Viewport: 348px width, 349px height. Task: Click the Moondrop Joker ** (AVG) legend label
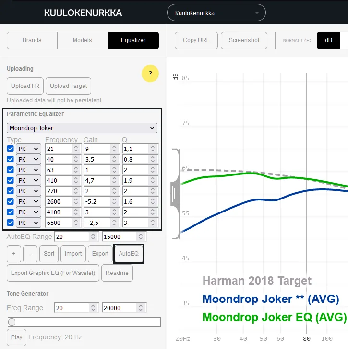point(271,299)
